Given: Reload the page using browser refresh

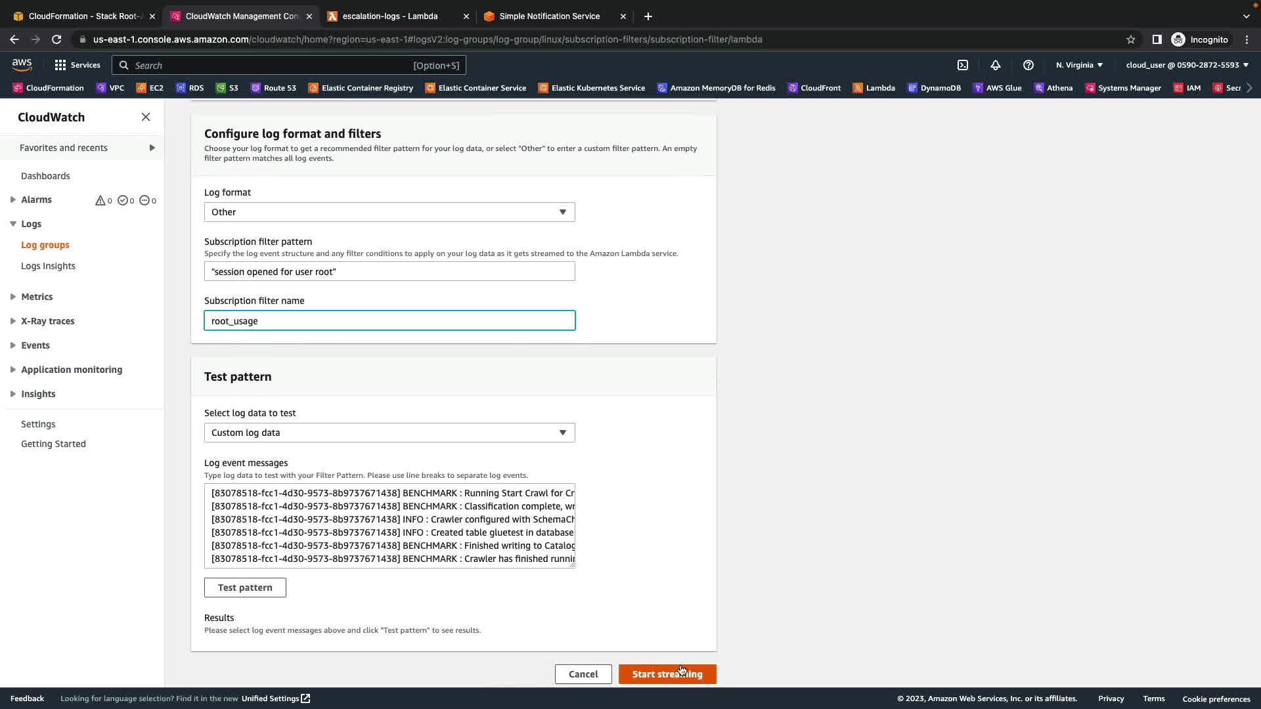Looking at the screenshot, I should coord(56,39).
